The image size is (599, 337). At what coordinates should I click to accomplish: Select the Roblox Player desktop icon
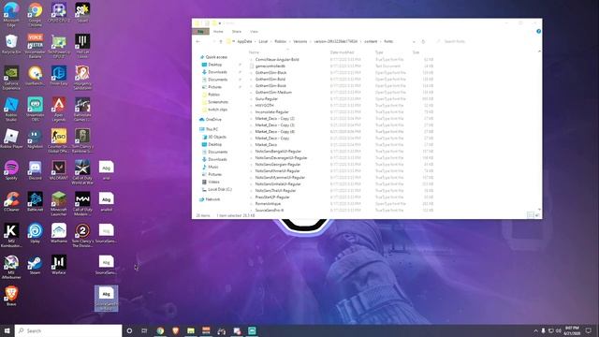pyautogui.click(x=11, y=139)
